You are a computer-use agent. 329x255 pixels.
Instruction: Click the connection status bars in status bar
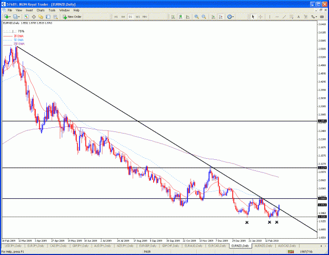[291, 251]
